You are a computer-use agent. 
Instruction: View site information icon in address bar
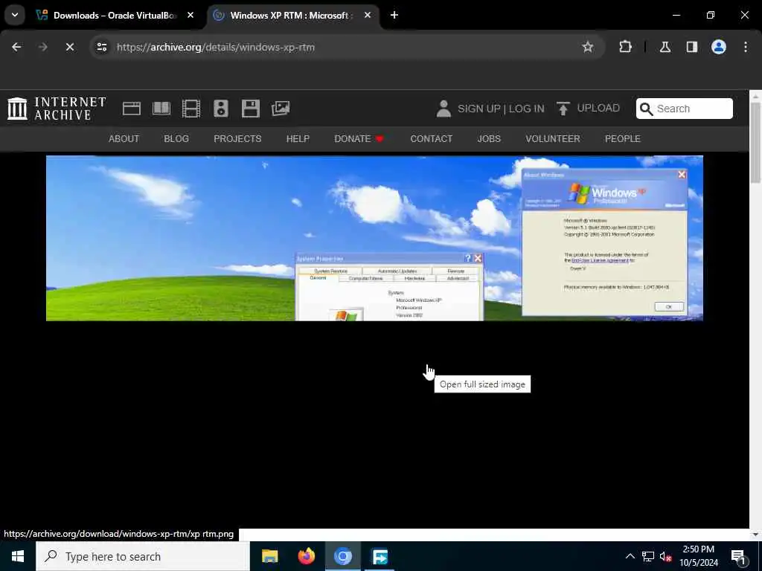click(x=101, y=47)
